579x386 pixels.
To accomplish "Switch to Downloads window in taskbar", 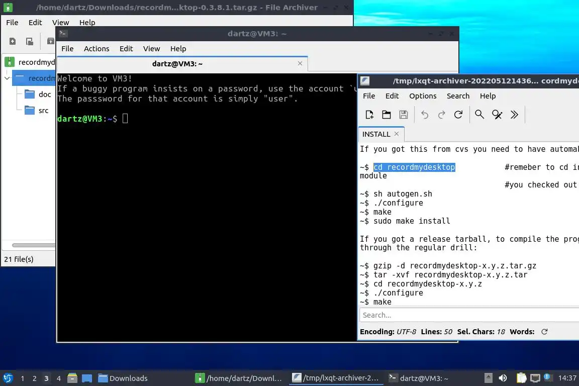I will coord(123,378).
